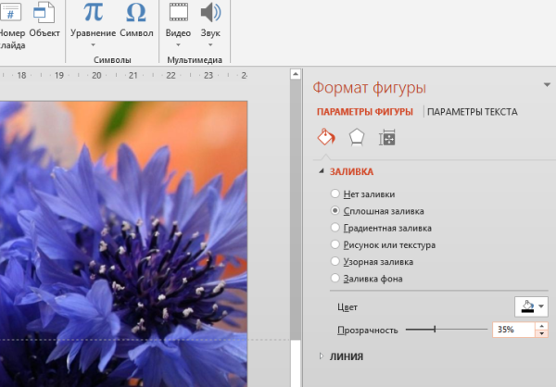The height and width of the screenshot is (387, 556).
Task: Switch to ПАРАМЕТРЫ ФИГУРЫ tab
Action: coord(364,112)
